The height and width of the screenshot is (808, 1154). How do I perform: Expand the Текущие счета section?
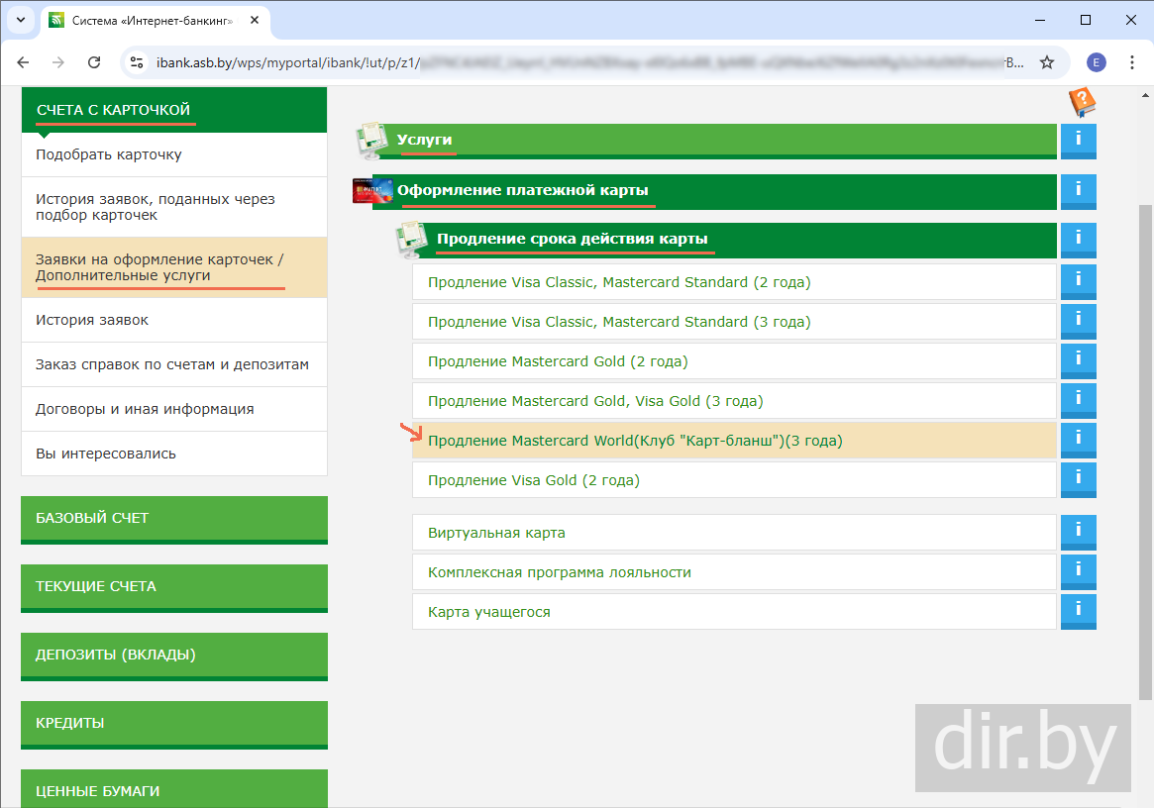173,587
